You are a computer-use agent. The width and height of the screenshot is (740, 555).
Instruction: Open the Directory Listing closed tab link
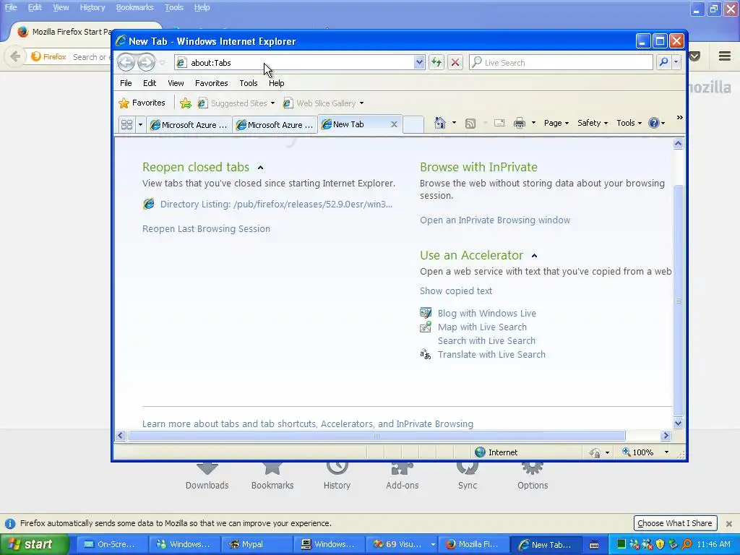[x=276, y=205]
